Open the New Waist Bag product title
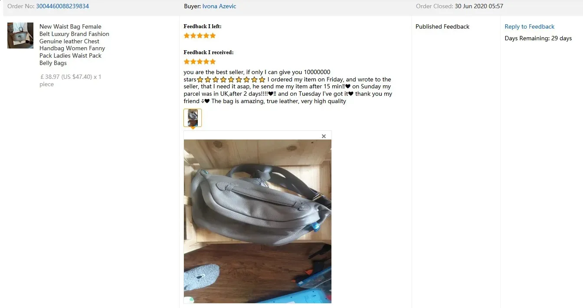583x308 pixels. point(74,45)
